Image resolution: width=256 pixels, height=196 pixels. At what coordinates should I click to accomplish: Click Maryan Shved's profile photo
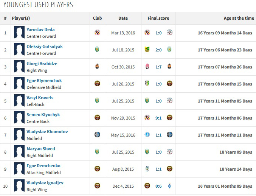[x=19, y=152]
